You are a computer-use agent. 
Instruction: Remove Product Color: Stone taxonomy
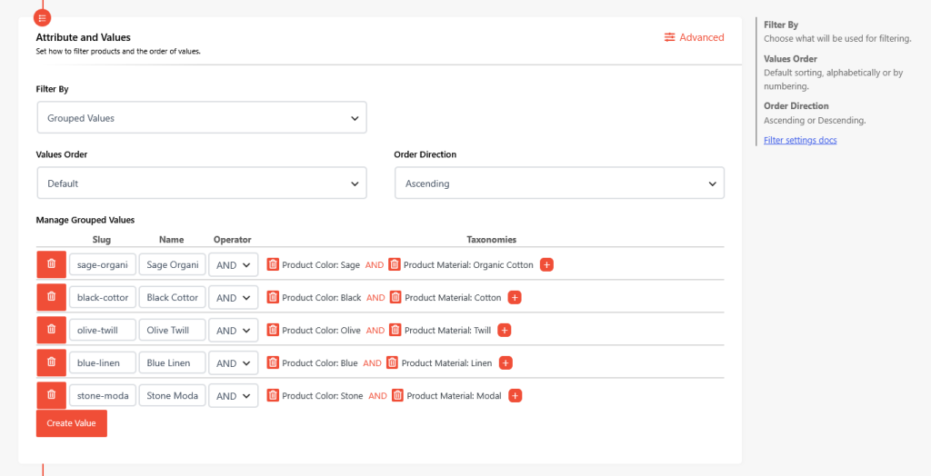click(273, 395)
